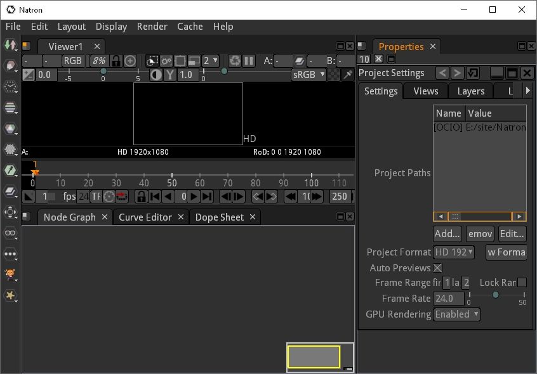537x374 pixels.
Task: Open the GPU Rendering Enabled dropdown
Action: click(x=457, y=314)
